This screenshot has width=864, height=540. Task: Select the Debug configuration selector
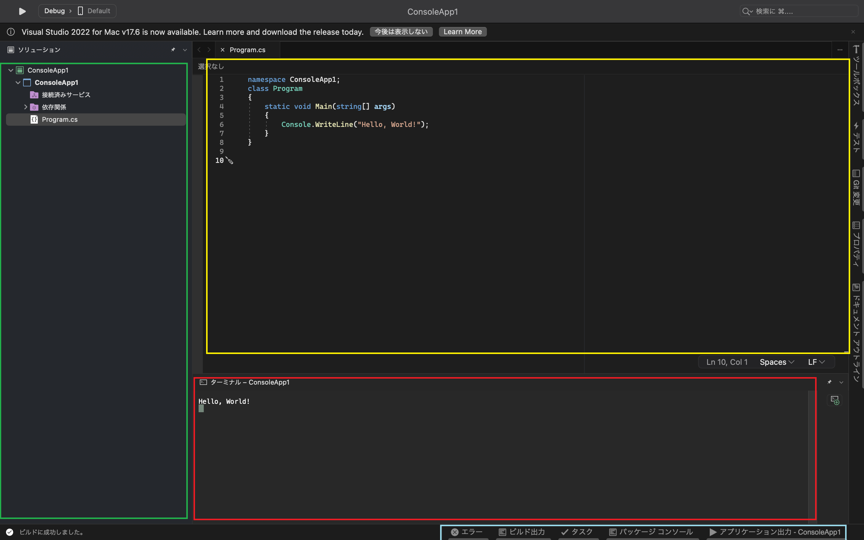click(x=55, y=11)
